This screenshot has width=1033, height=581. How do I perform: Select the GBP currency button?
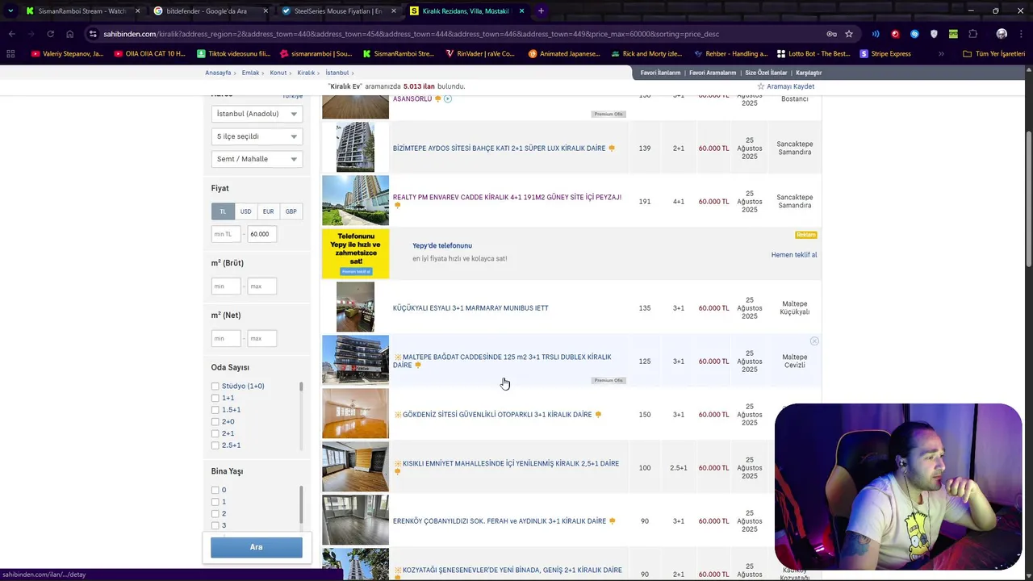pyautogui.click(x=291, y=211)
